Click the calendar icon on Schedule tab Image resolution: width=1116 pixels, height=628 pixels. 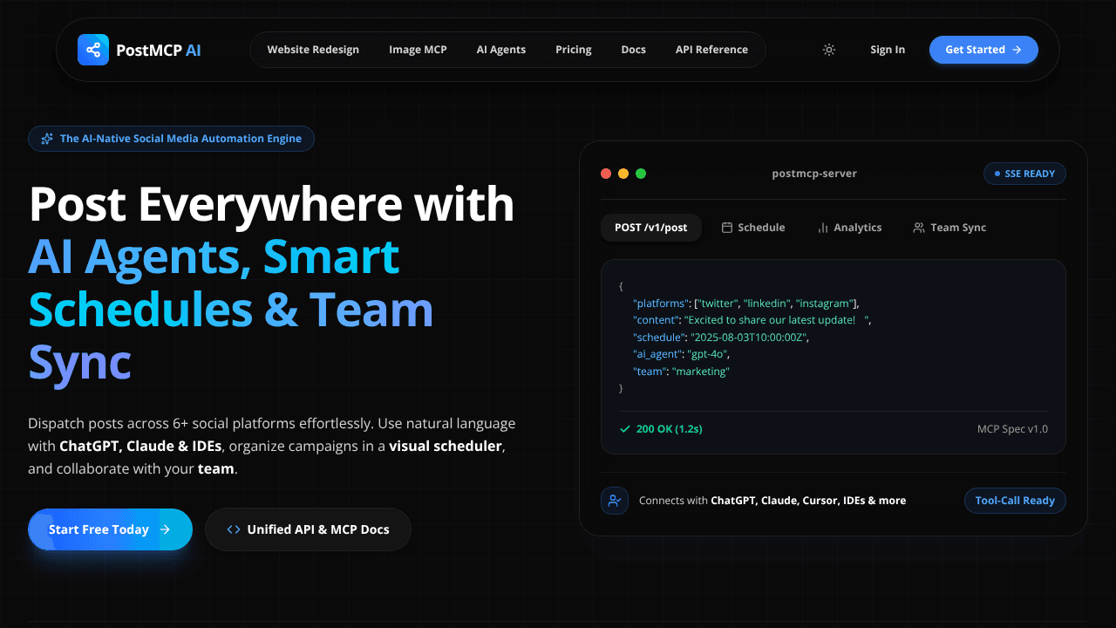(727, 228)
